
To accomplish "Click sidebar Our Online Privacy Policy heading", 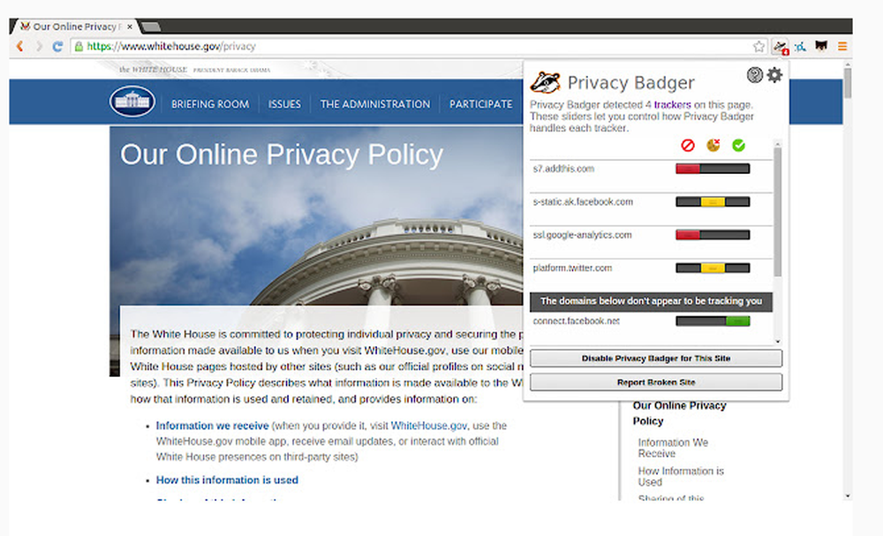I will (679, 413).
